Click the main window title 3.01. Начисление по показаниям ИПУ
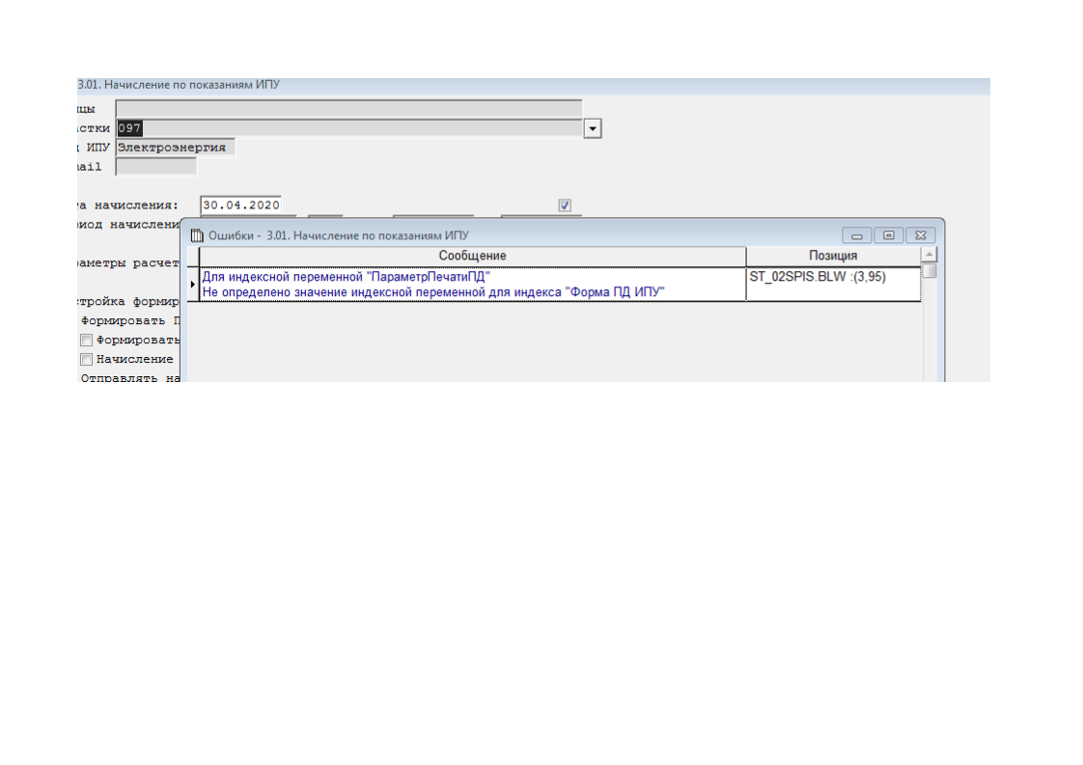The width and height of the screenshot is (1083, 765). coord(179,85)
